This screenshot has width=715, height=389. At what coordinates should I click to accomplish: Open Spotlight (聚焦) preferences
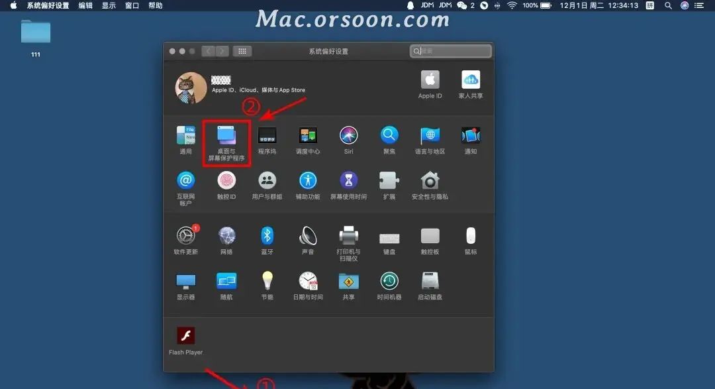point(389,136)
